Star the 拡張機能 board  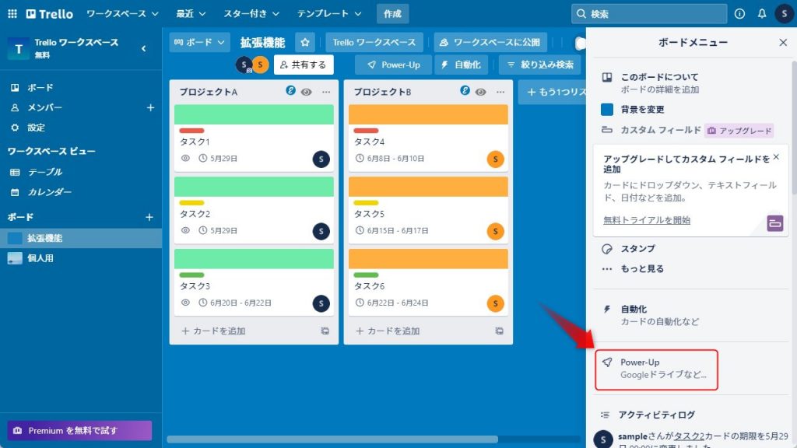click(x=305, y=42)
